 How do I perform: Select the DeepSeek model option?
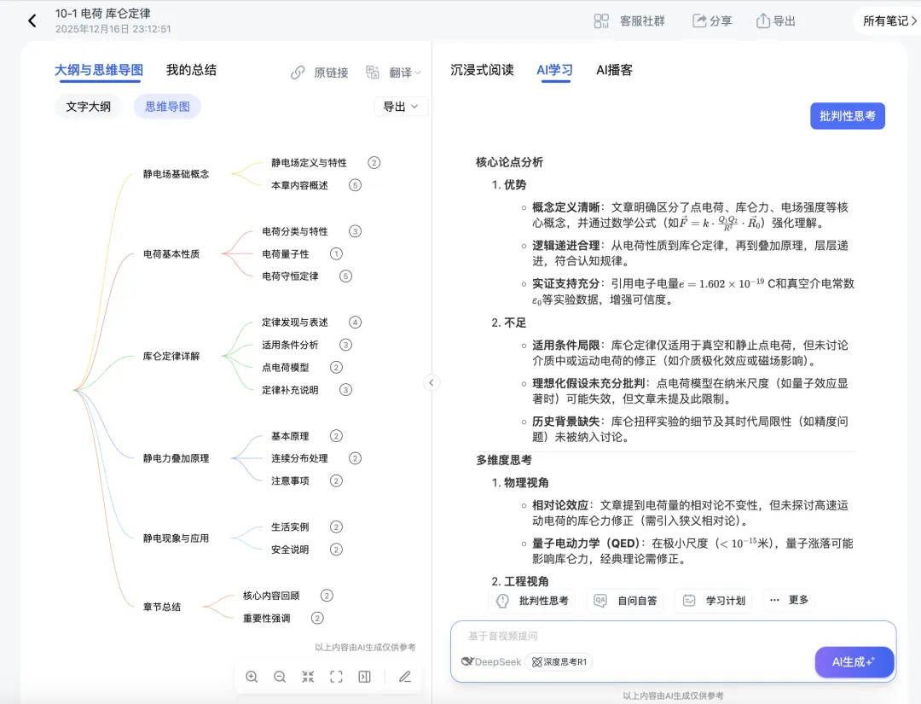pyautogui.click(x=492, y=661)
